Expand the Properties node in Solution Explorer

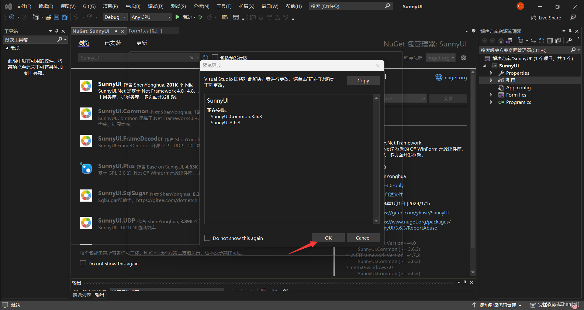click(x=491, y=73)
